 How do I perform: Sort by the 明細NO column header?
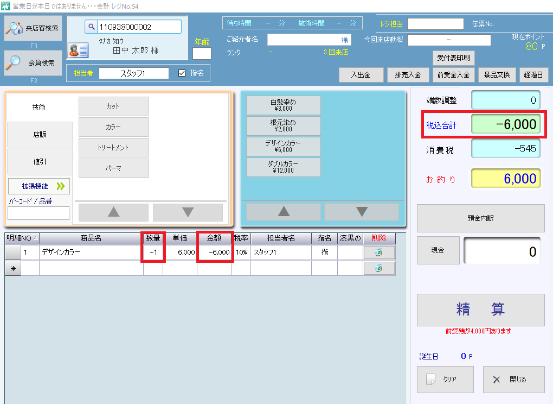pyautogui.click(x=22, y=238)
